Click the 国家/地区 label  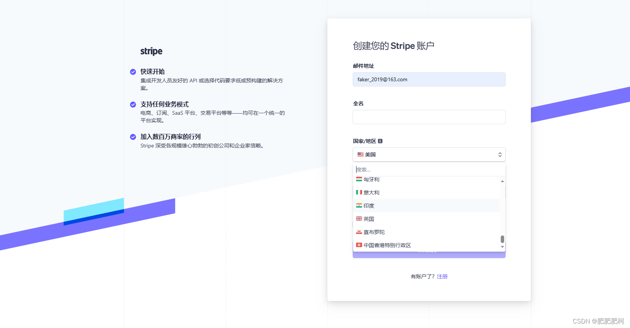coord(364,141)
